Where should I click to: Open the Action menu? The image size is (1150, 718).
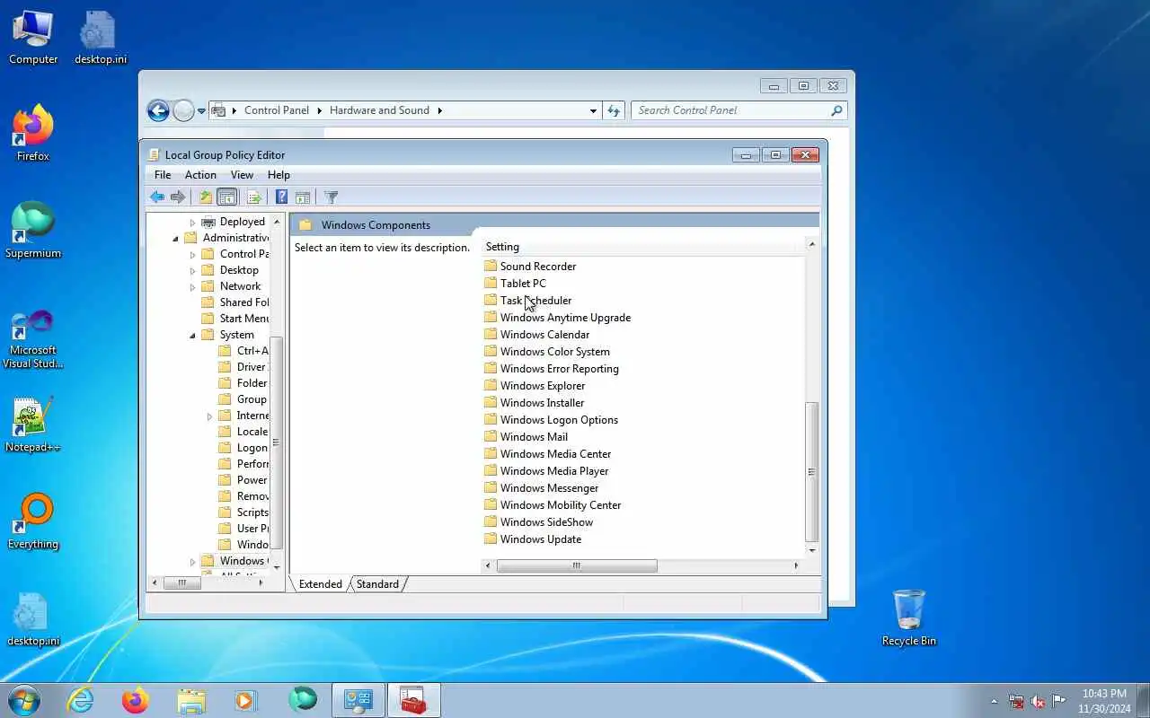pyautogui.click(x=200, y=175)
